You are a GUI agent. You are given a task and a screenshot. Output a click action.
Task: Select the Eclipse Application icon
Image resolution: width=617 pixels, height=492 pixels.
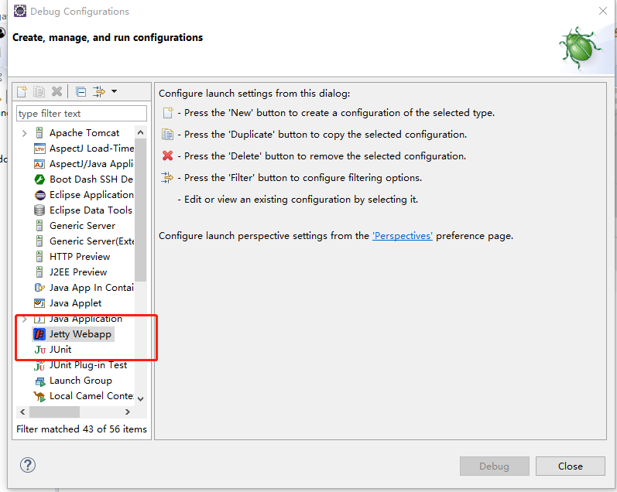pyautogui.click(x=39, y=195)
